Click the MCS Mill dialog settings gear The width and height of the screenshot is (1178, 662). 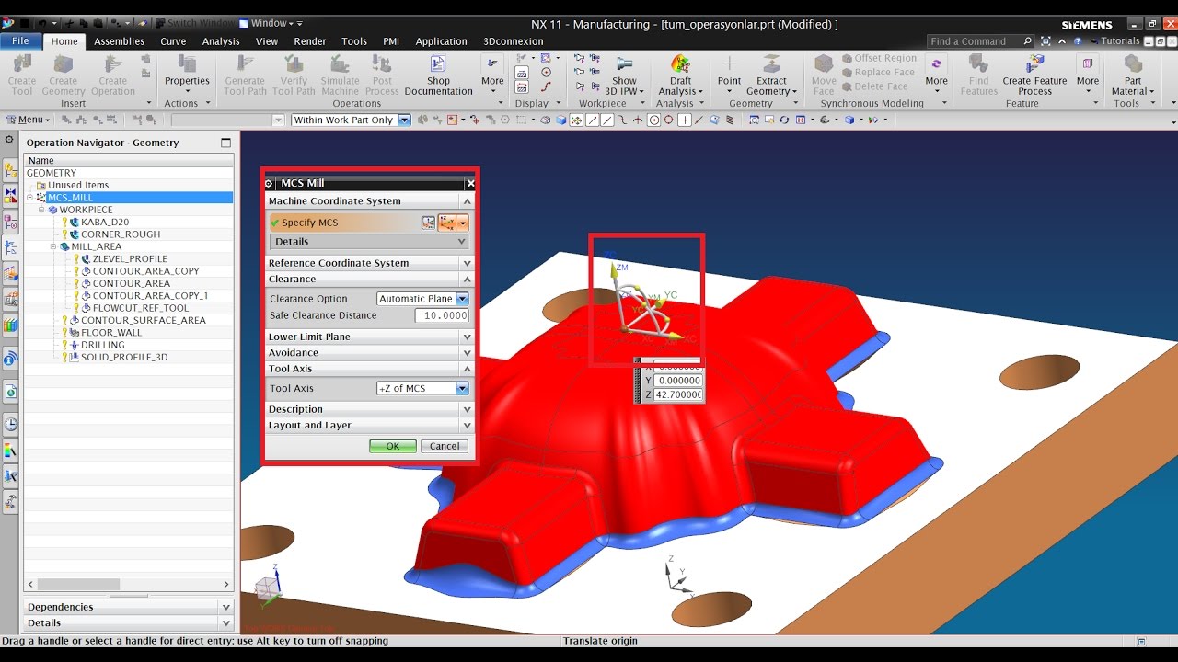(269, 184)
